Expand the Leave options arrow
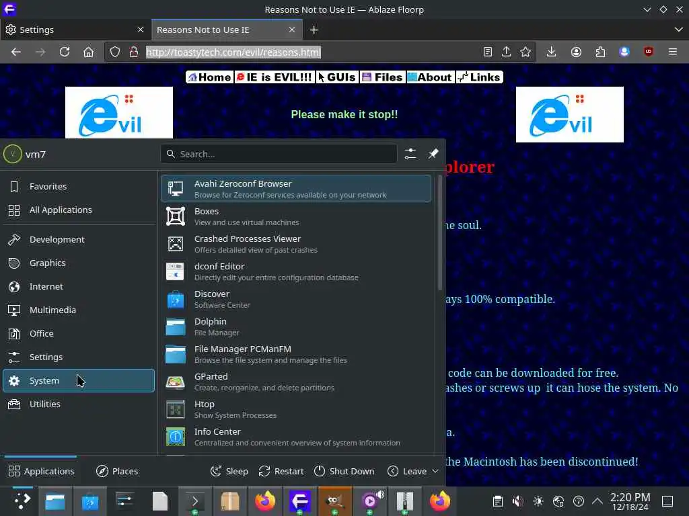Image resolution: width=689 pixels, height=516 pixels. [x=435, y=471]
